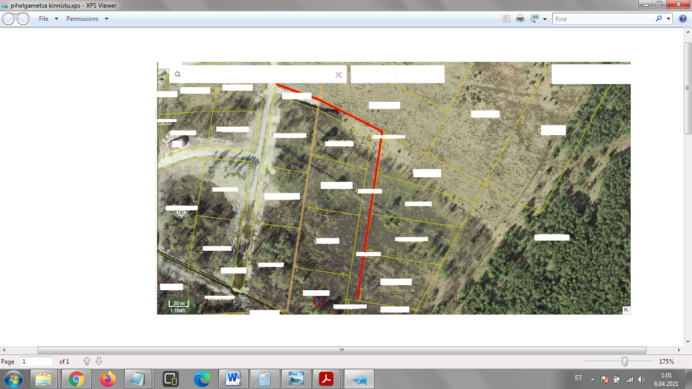Click the Print icon in toolbar
Image resolution: width=692 pixels, height=389 pixels.
coord(520,19)
